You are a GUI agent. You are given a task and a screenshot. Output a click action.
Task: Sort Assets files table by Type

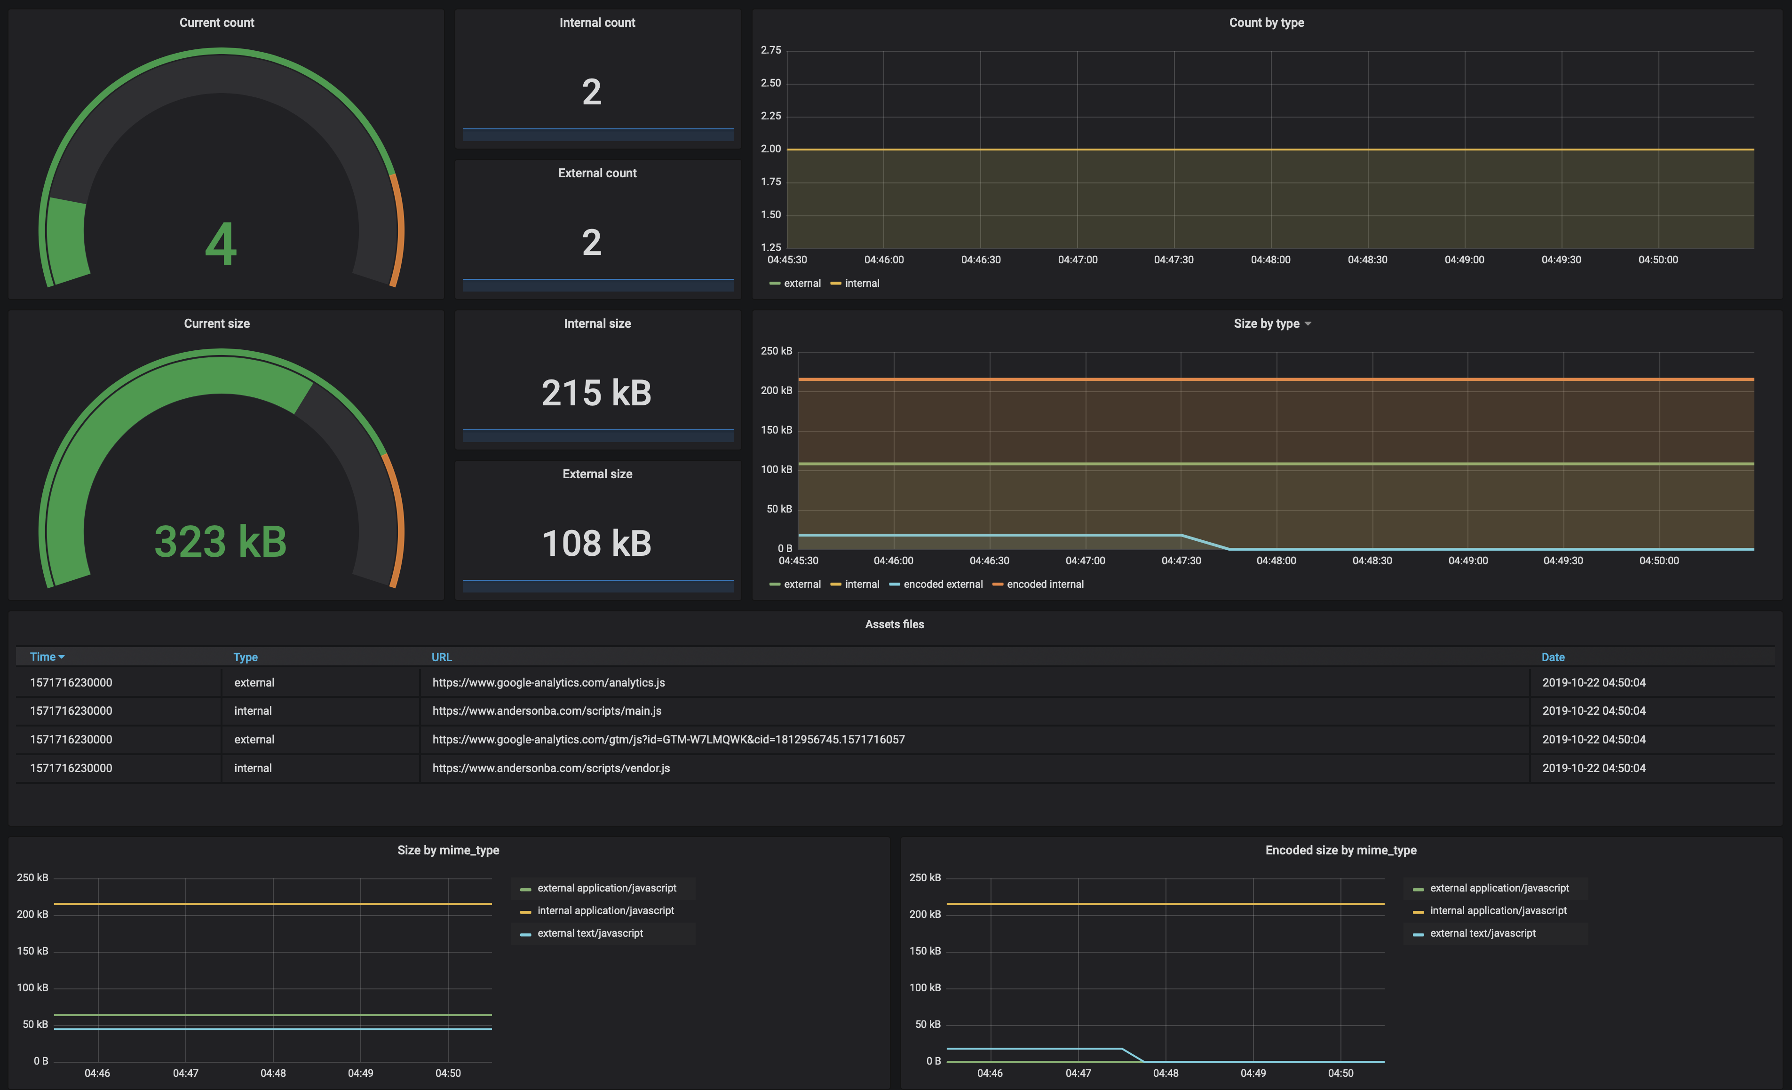[x=245, y=656]
